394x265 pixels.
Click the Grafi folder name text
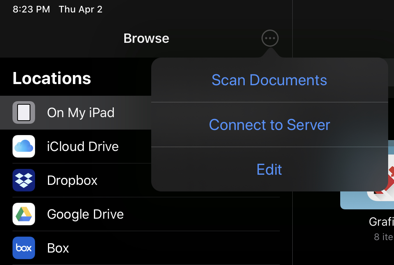pyautogui.click(x=381, y=222)
